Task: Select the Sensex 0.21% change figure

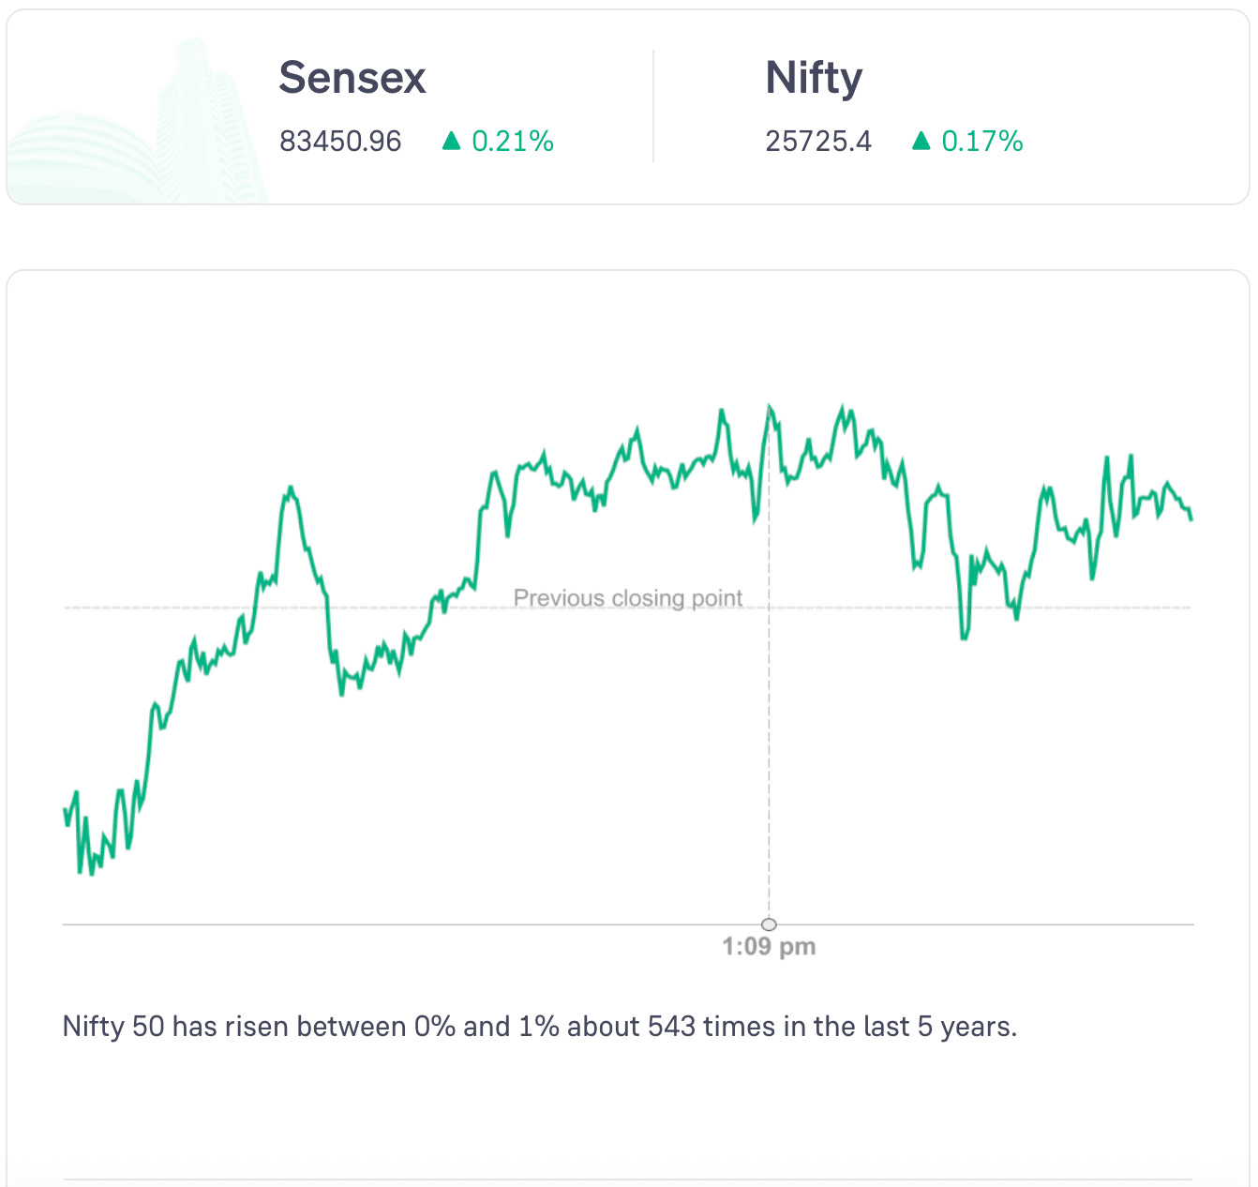Action: [513, 142]
